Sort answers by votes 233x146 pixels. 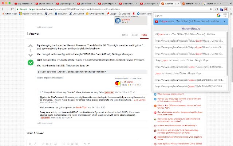pos(144,35)
